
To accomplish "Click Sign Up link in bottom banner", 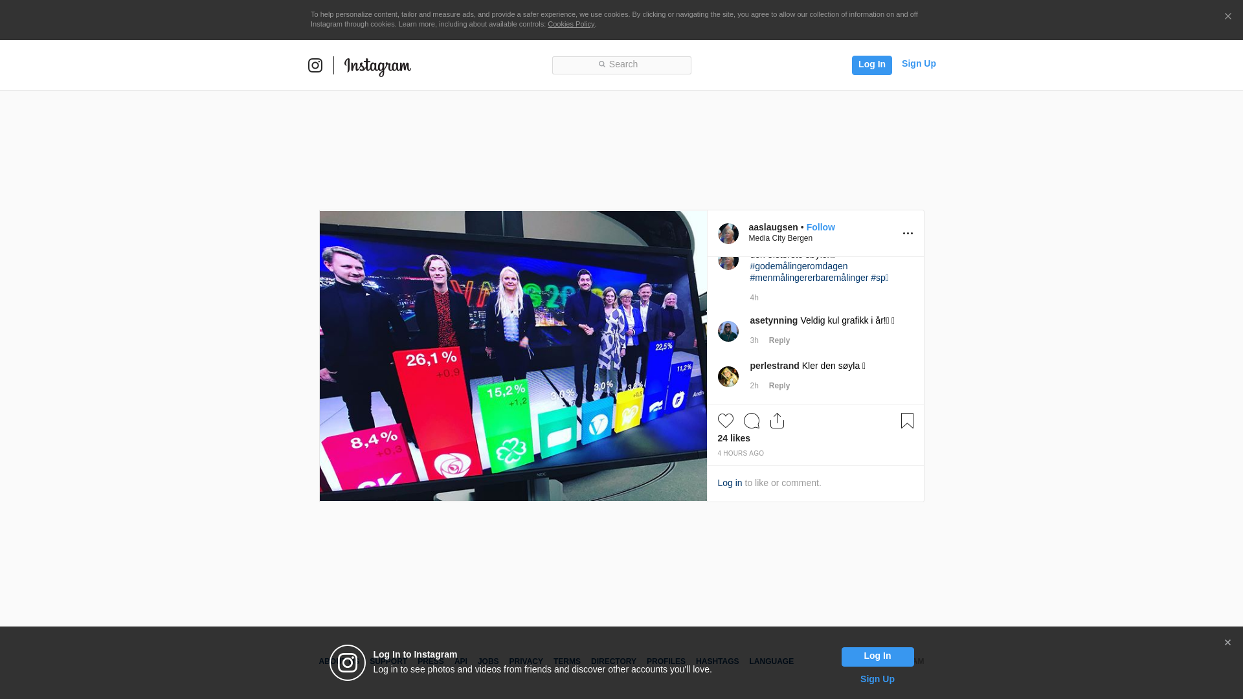I will click(x=877, y=679).
